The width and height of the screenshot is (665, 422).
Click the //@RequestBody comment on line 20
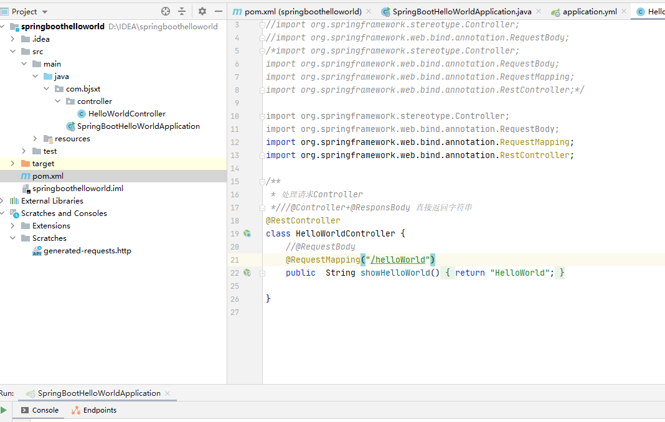click(x=320, y=247)
